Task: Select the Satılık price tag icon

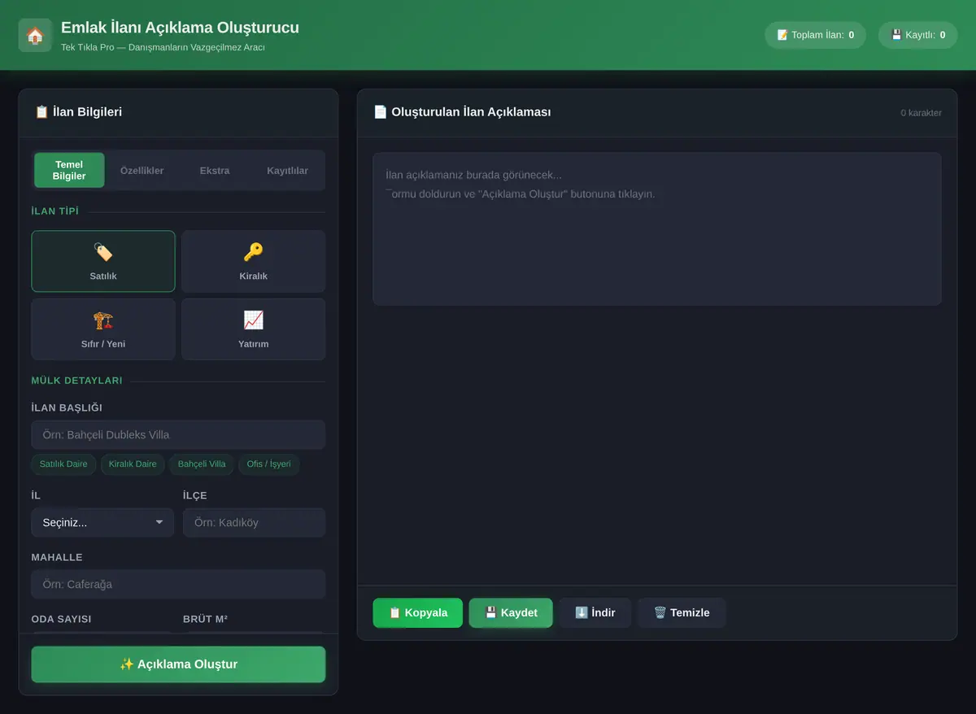Action: click(103, 252)
